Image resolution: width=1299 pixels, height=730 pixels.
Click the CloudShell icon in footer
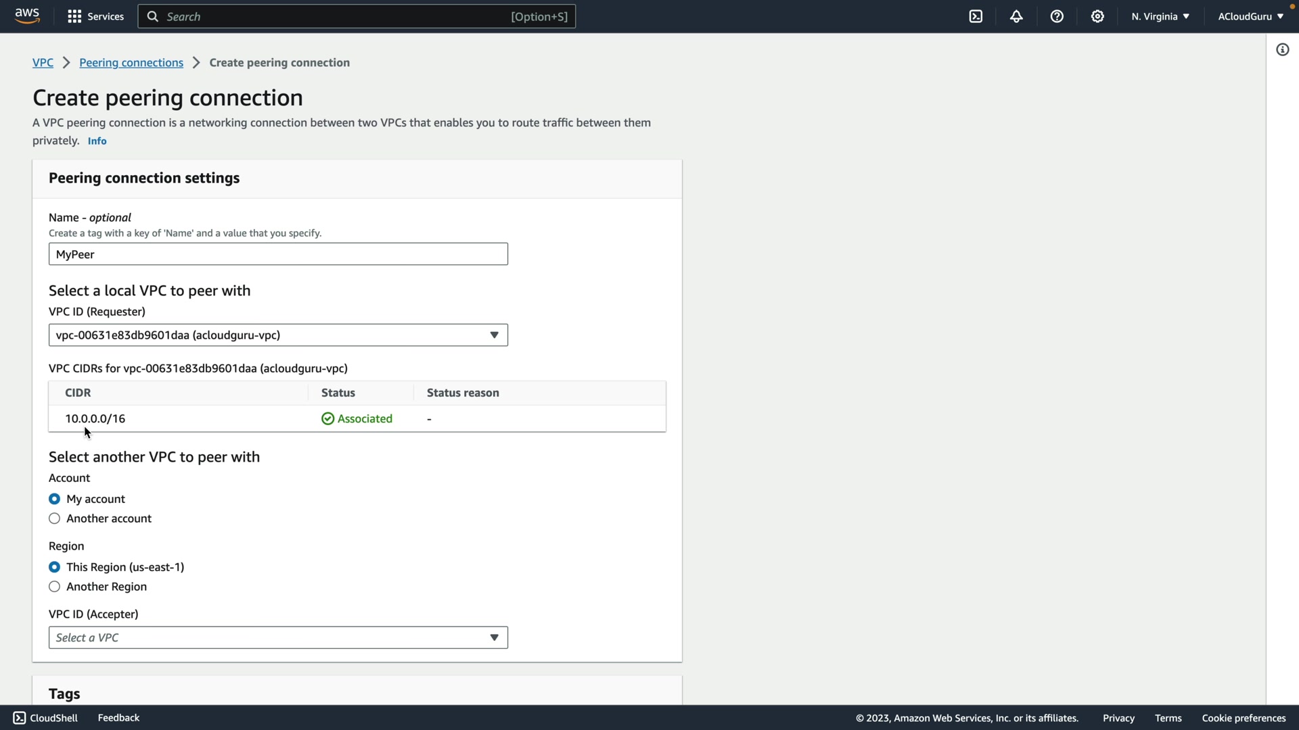coord(20,718)
